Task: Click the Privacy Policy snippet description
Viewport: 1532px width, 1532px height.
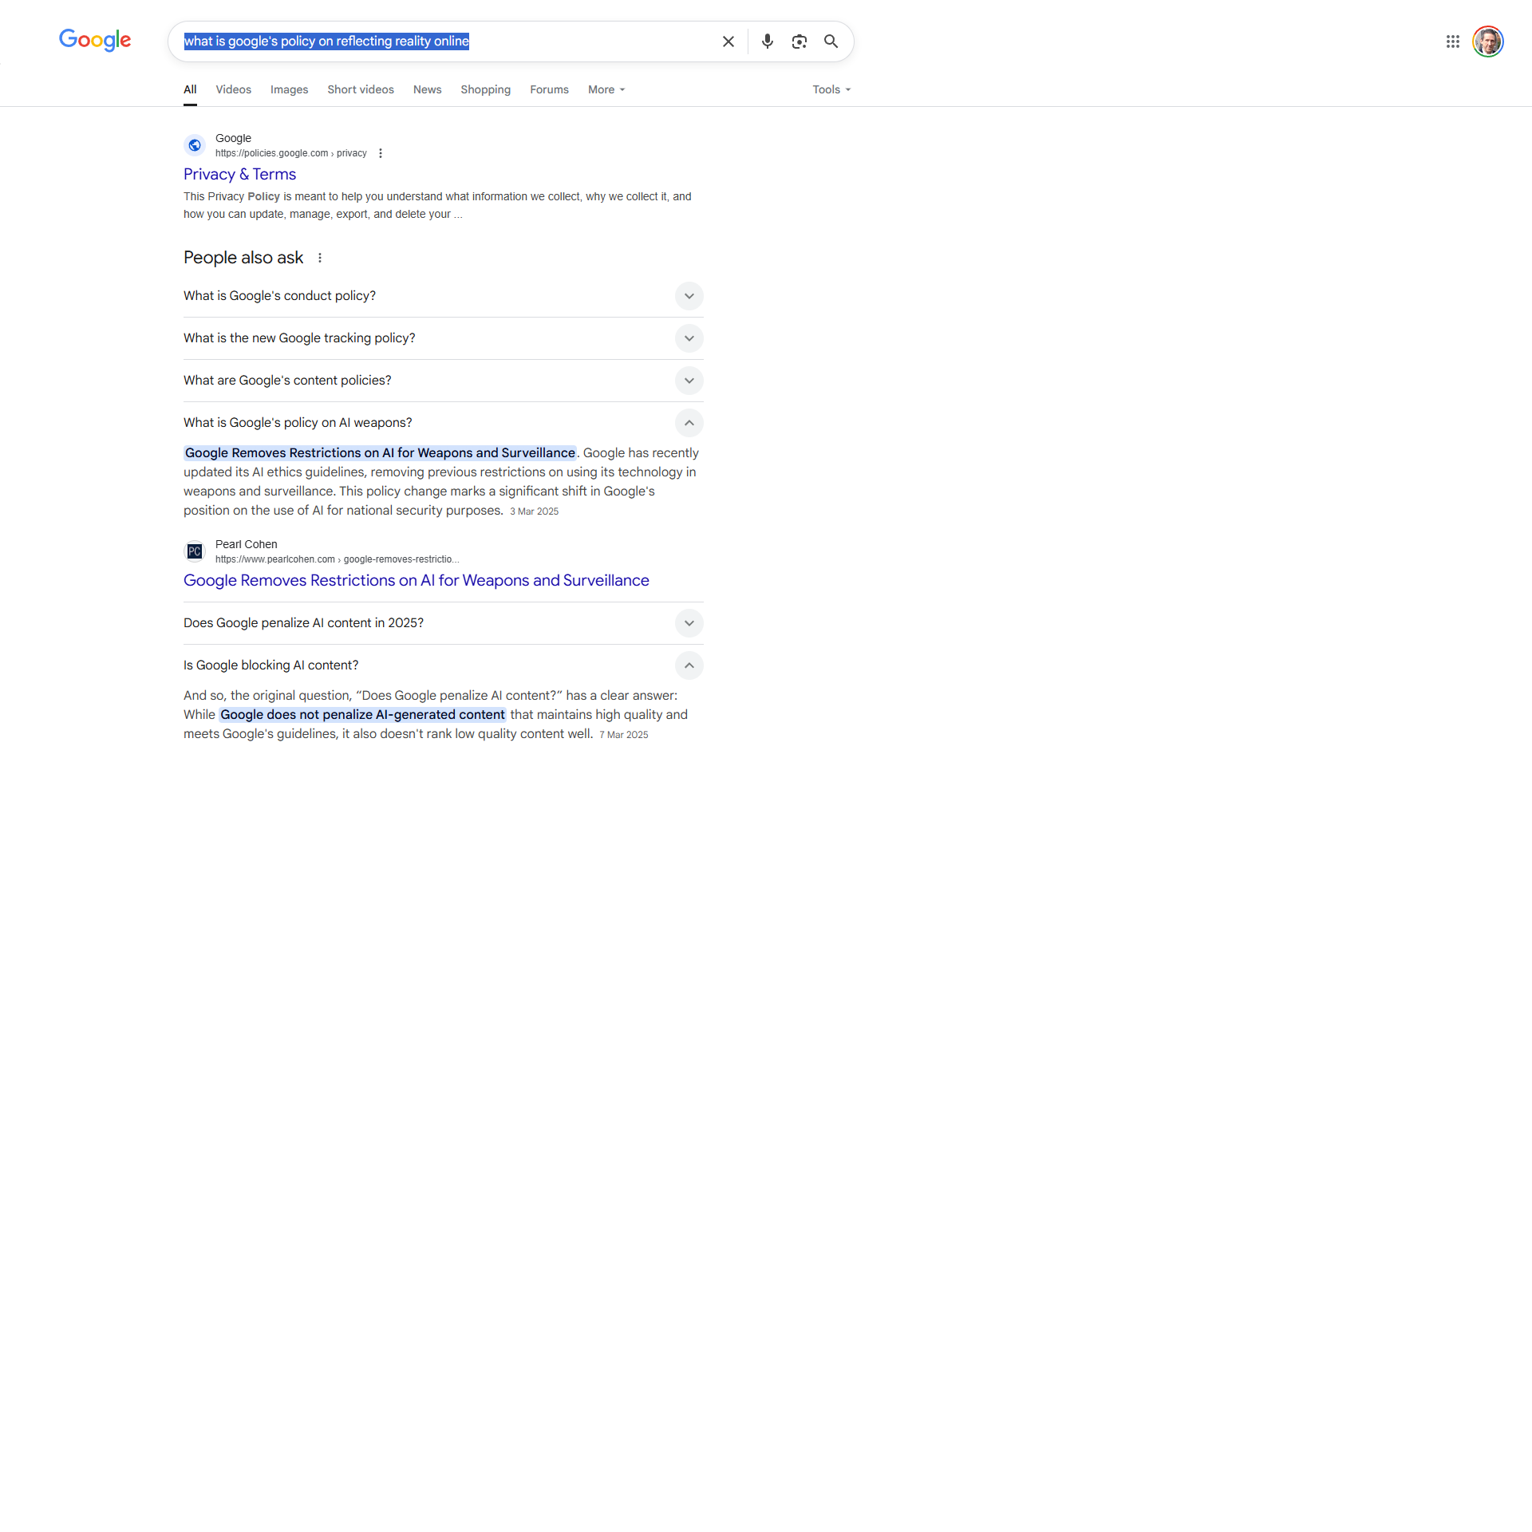Action: [437, 205]
